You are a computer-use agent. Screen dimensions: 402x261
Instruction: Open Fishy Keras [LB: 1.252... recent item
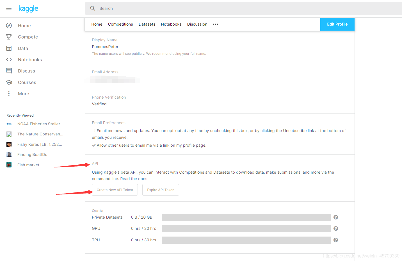[40, 144]
